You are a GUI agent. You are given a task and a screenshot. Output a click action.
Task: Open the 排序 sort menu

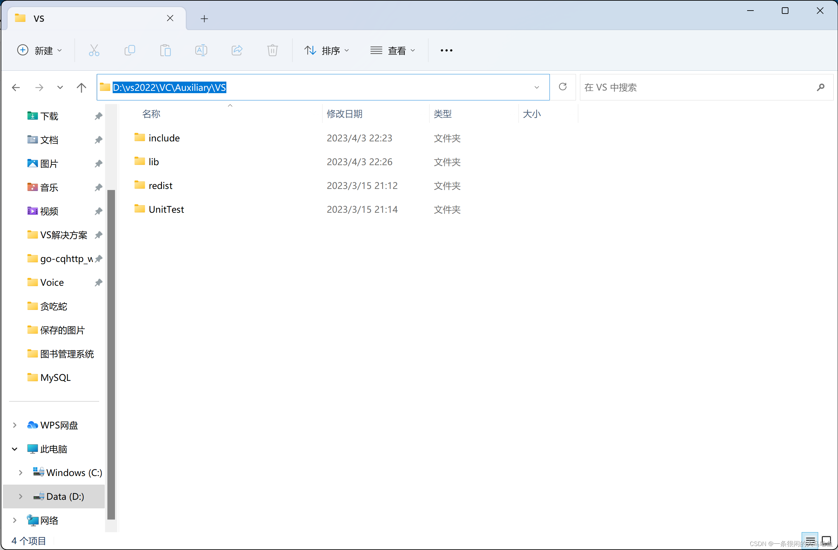tap(326, 51)
